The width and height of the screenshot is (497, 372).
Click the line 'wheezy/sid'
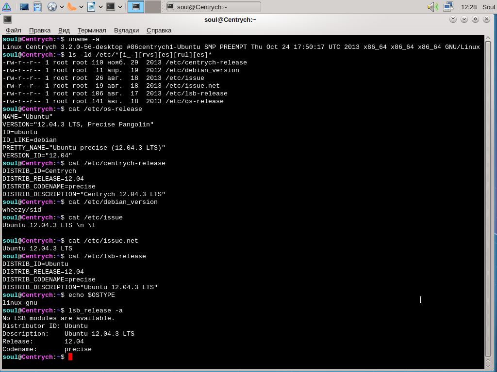click(22, 210)
